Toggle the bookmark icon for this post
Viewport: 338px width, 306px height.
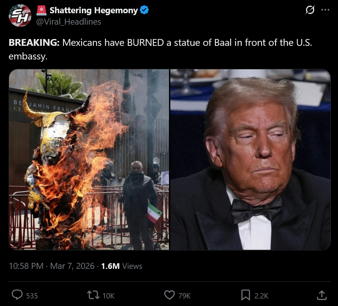tap(246, 295)
